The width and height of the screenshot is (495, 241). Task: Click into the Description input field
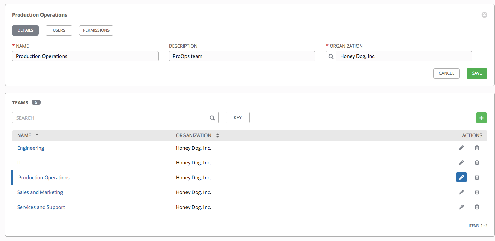point(242,56)
